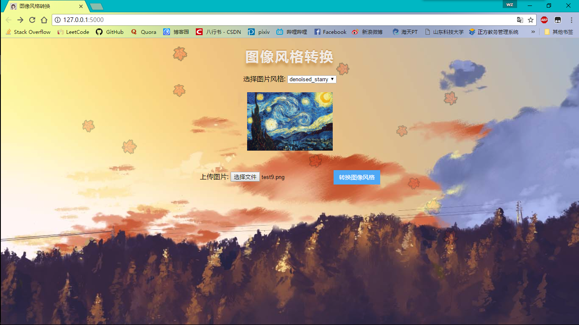This screenshot has height=325, width=579.
Task: Bookmark this page with the star icon
Action: click(x=531, y=20)
